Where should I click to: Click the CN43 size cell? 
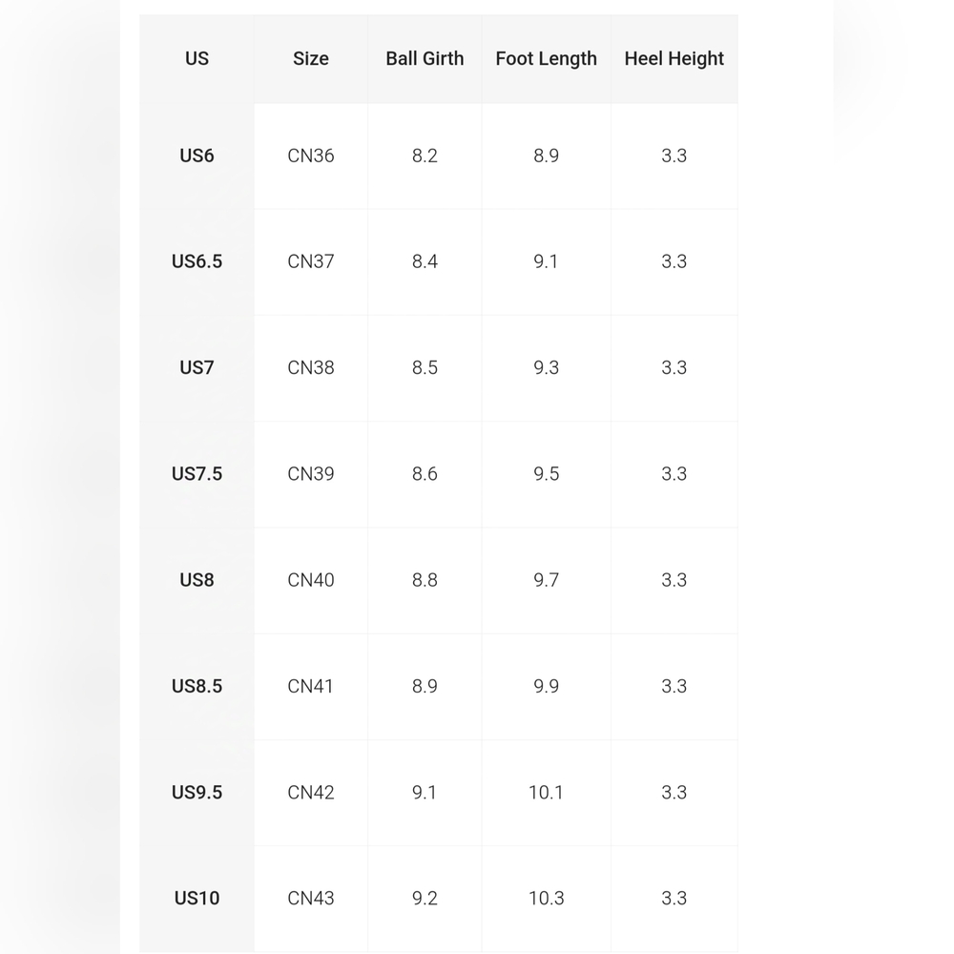[x=310, y=898]
